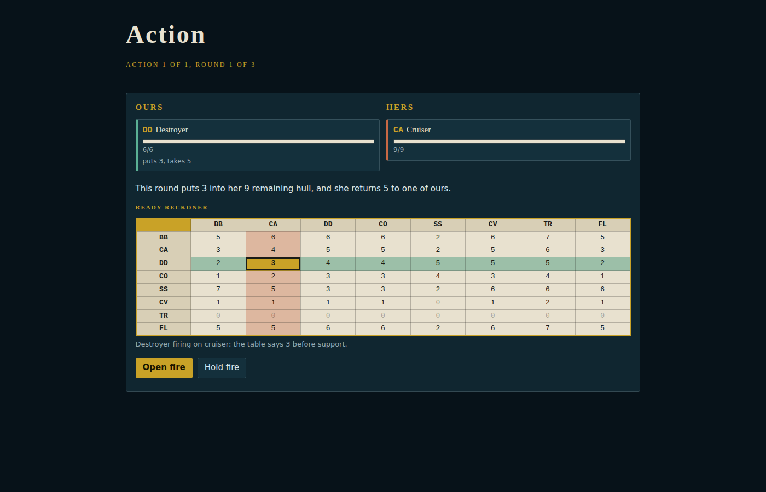Image resolution: width=766 pixels, height=492 pixels.
Task: Click the Open fire button
Action: click(x=164, y=367)
